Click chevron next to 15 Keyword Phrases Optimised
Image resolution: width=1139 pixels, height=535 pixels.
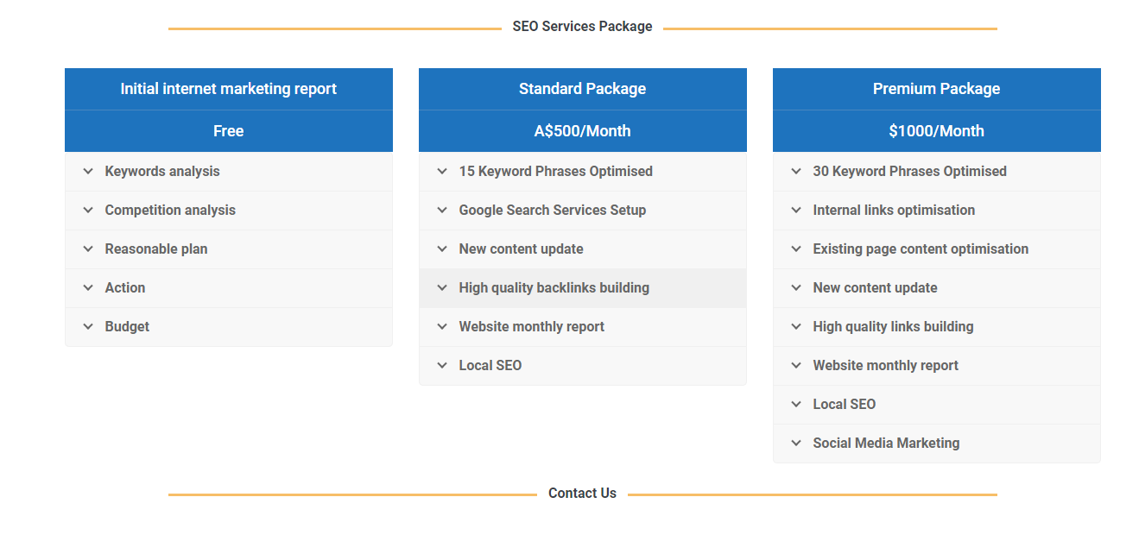click(x=442, y=172)
